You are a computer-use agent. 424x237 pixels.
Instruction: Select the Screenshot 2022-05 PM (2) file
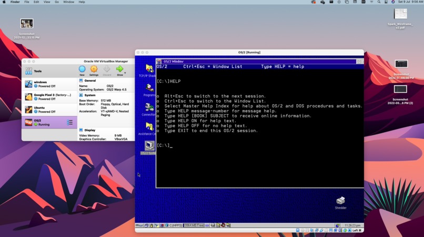point(400,95)
